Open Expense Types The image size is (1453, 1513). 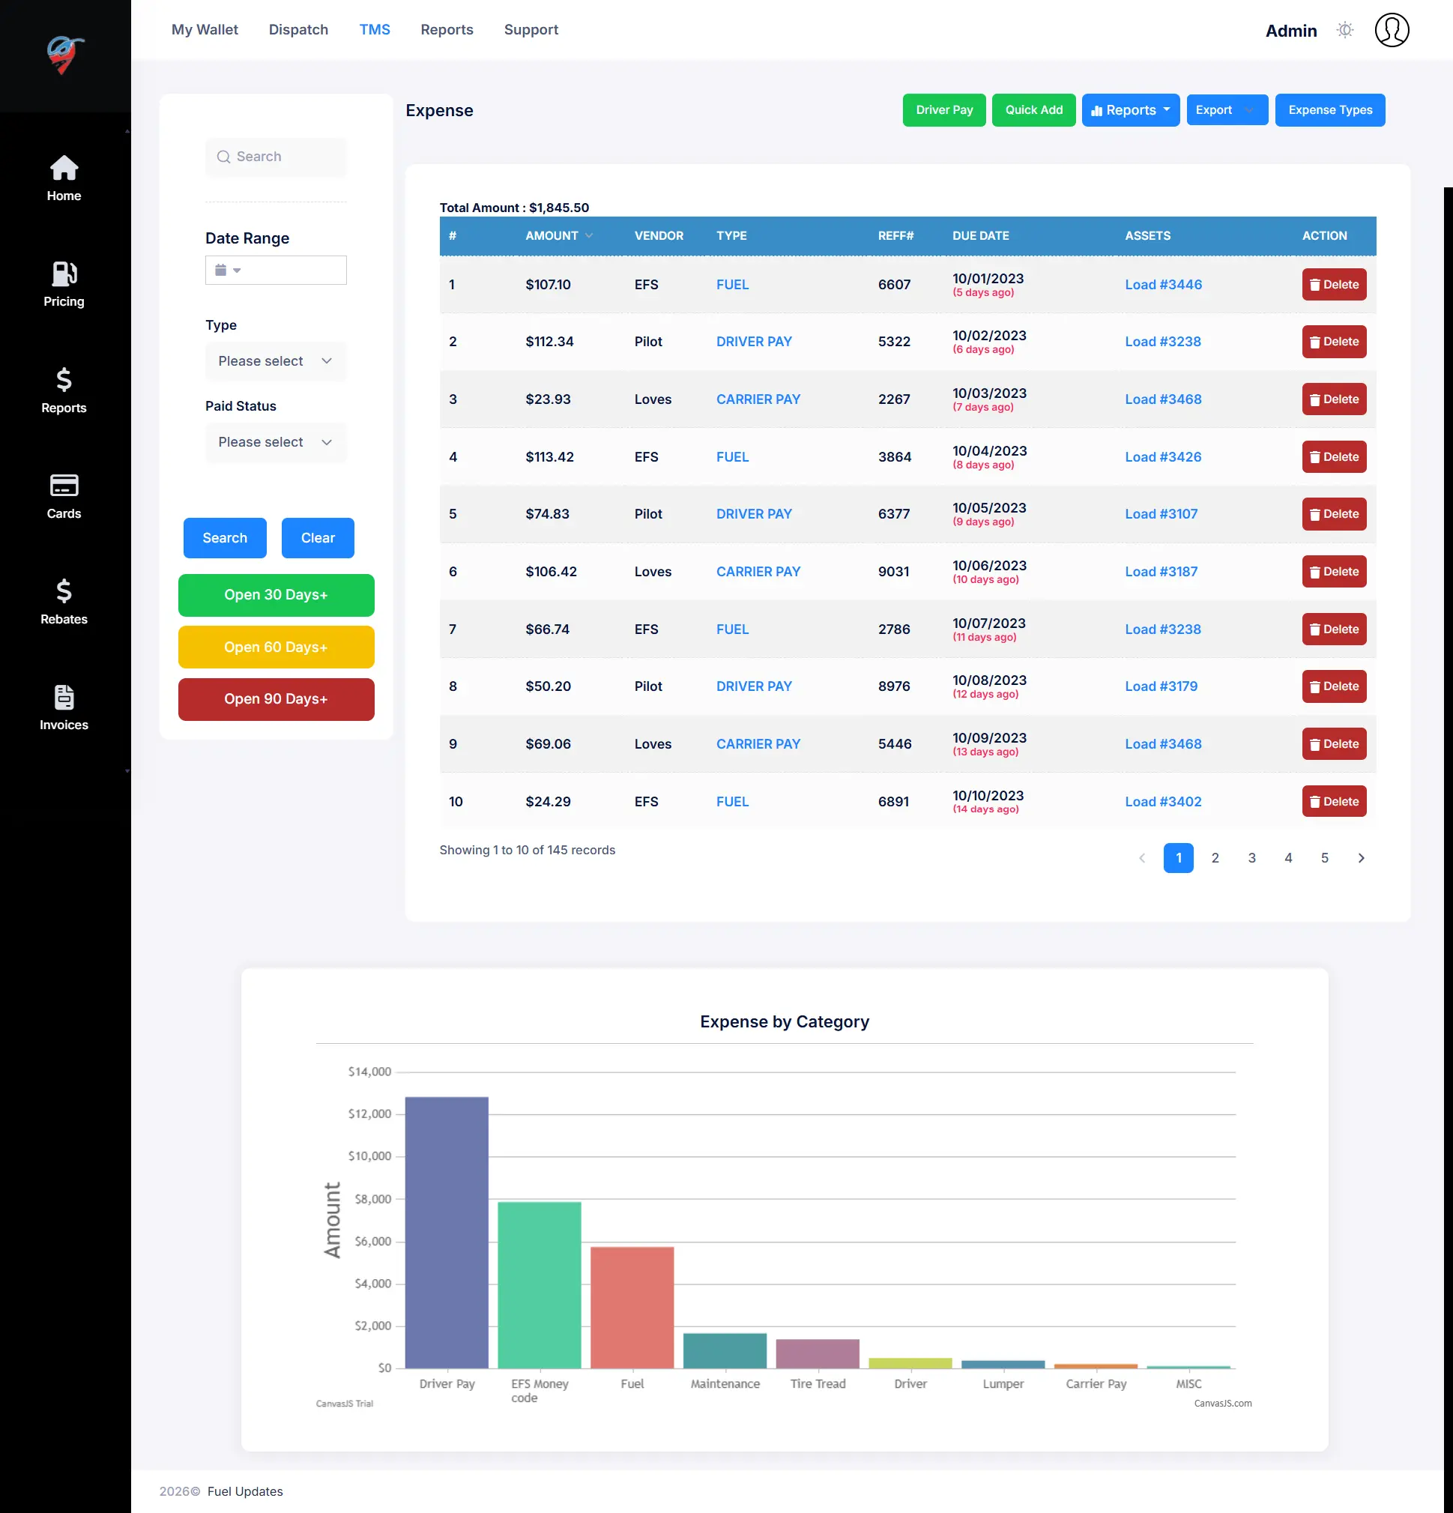tap(1329, 110)
